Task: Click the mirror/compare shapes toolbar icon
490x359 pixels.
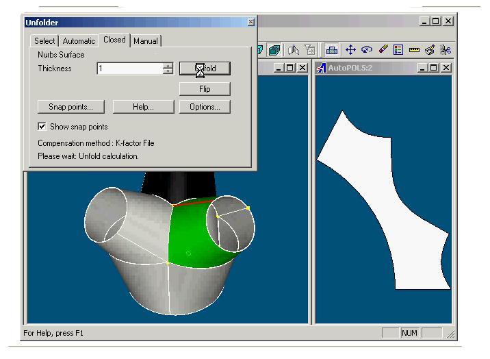Action: pyautogui.click(x=293, y=50)
